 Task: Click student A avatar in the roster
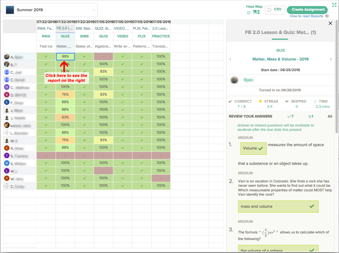click(x=7, y=56)
